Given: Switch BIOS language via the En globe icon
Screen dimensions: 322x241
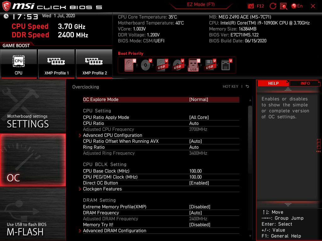Looking at the screenshot, I should click(x=294, y=6).
